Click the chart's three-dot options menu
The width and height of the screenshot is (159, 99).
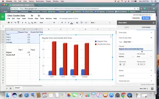point(111,37)
